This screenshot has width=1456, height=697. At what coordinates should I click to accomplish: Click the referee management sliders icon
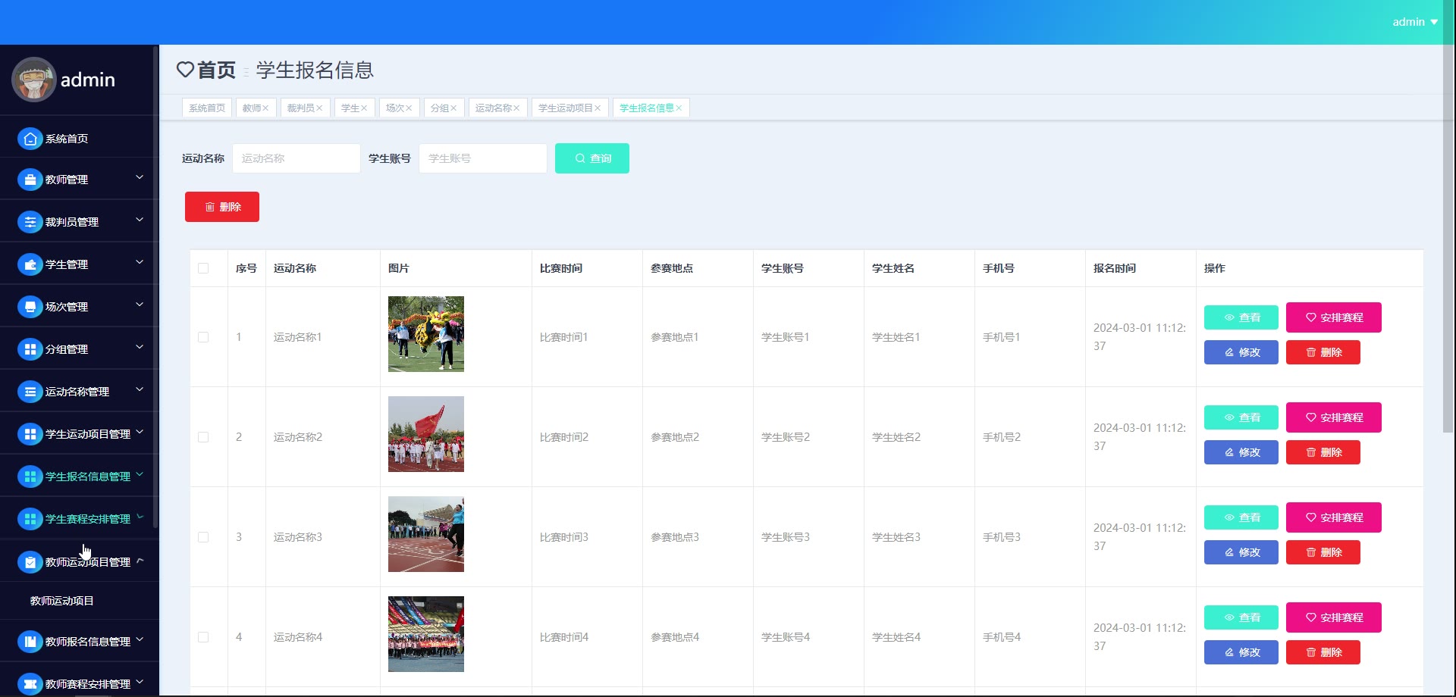[30, 222]
